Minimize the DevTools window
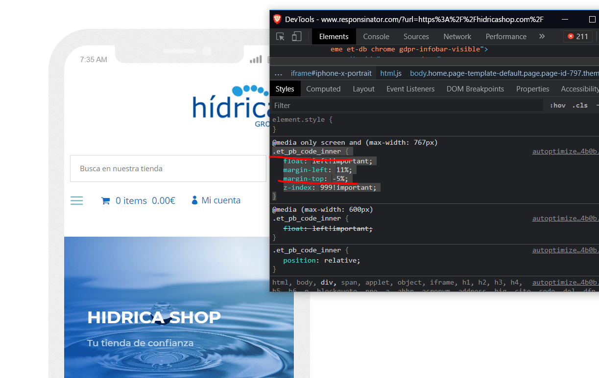 point(565,20)
